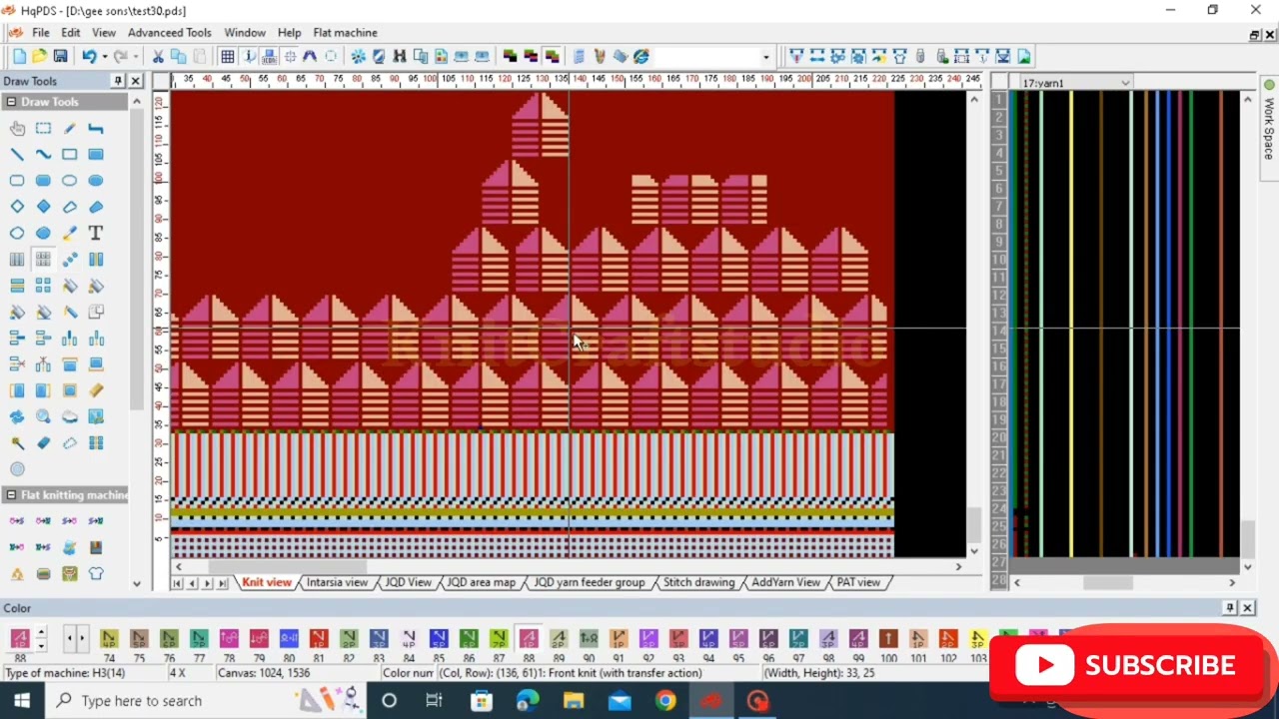Select the pencil draw tool
Image resolution: width=1279 pixels, height=719 pixels.
coord(69,129)
